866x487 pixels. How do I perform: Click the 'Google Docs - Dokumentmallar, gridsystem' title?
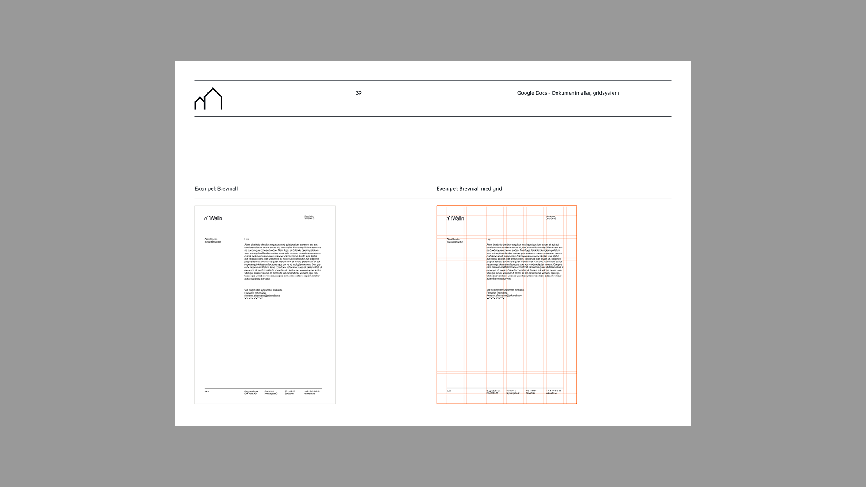pos(568,93)
